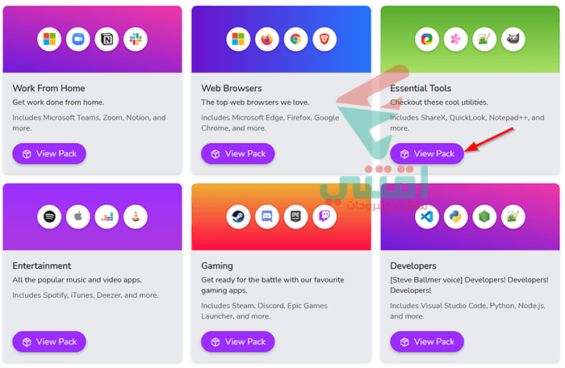Select the Visual Studio Code icon

pyautogui.click(x=427, y=216)
